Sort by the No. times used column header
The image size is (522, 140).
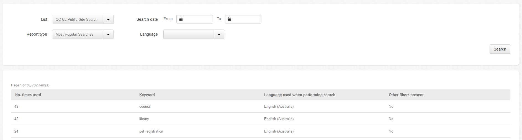pos(28,95)
